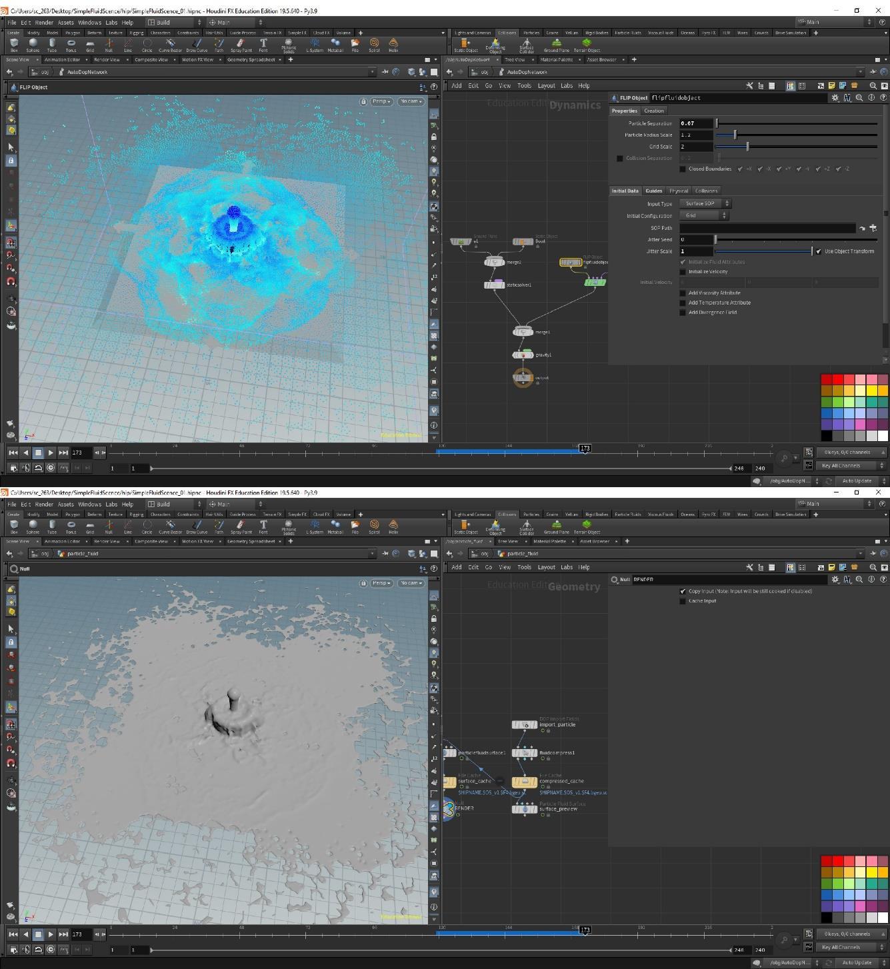Switch to the Physical tab in upper parameters
Viewport: 890px width, 969px height.
[679, 191]
